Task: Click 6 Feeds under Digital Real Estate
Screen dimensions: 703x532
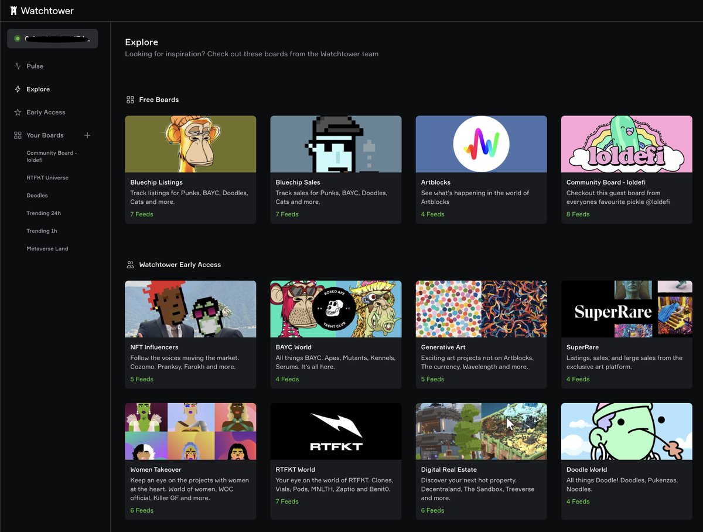Action: (x=432, y=510)
